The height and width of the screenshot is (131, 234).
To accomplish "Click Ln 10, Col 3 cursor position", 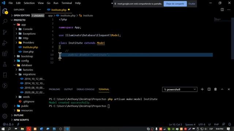I will [x=175, y=124].
